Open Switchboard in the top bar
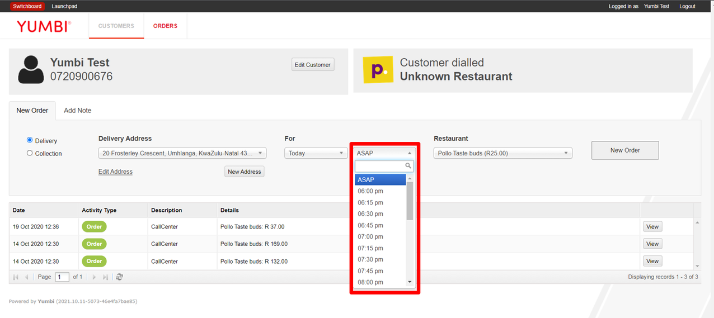This screenshot has height=318, width=714. (27, 6)
